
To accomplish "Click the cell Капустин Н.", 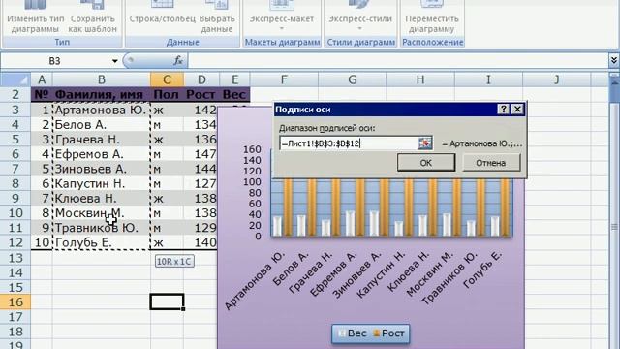I will [x=101, y=183].
